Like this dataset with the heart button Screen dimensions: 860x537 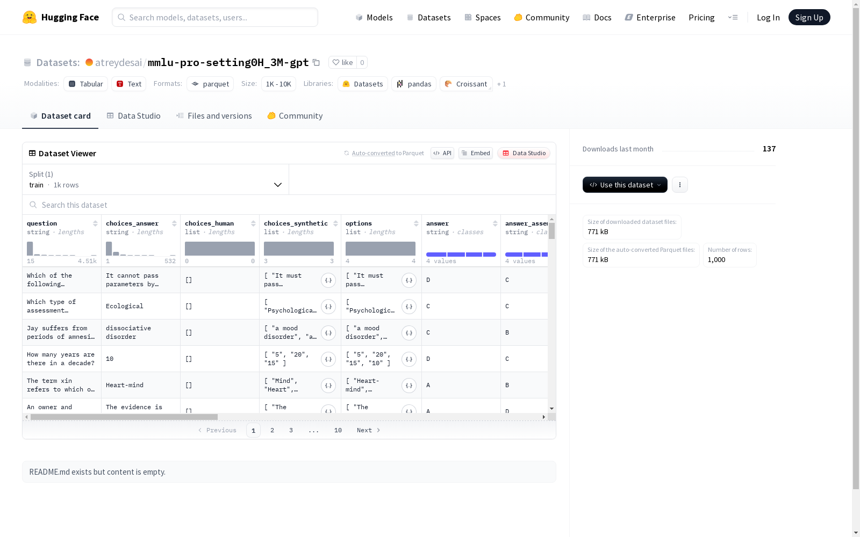point(342,62)
